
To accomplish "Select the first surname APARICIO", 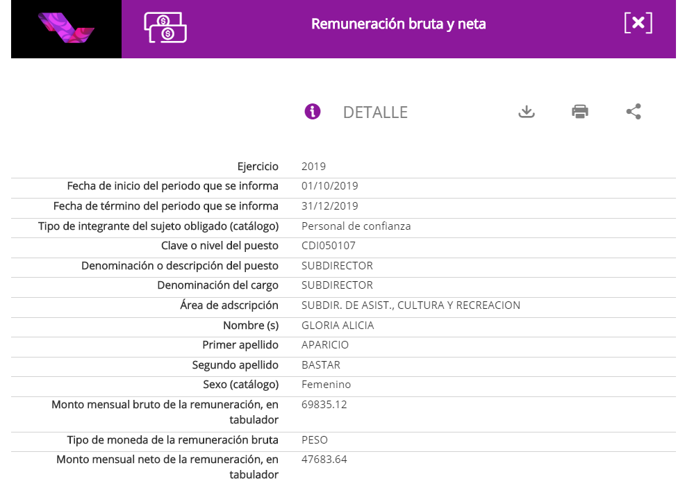I will click(x=325, y=345).
